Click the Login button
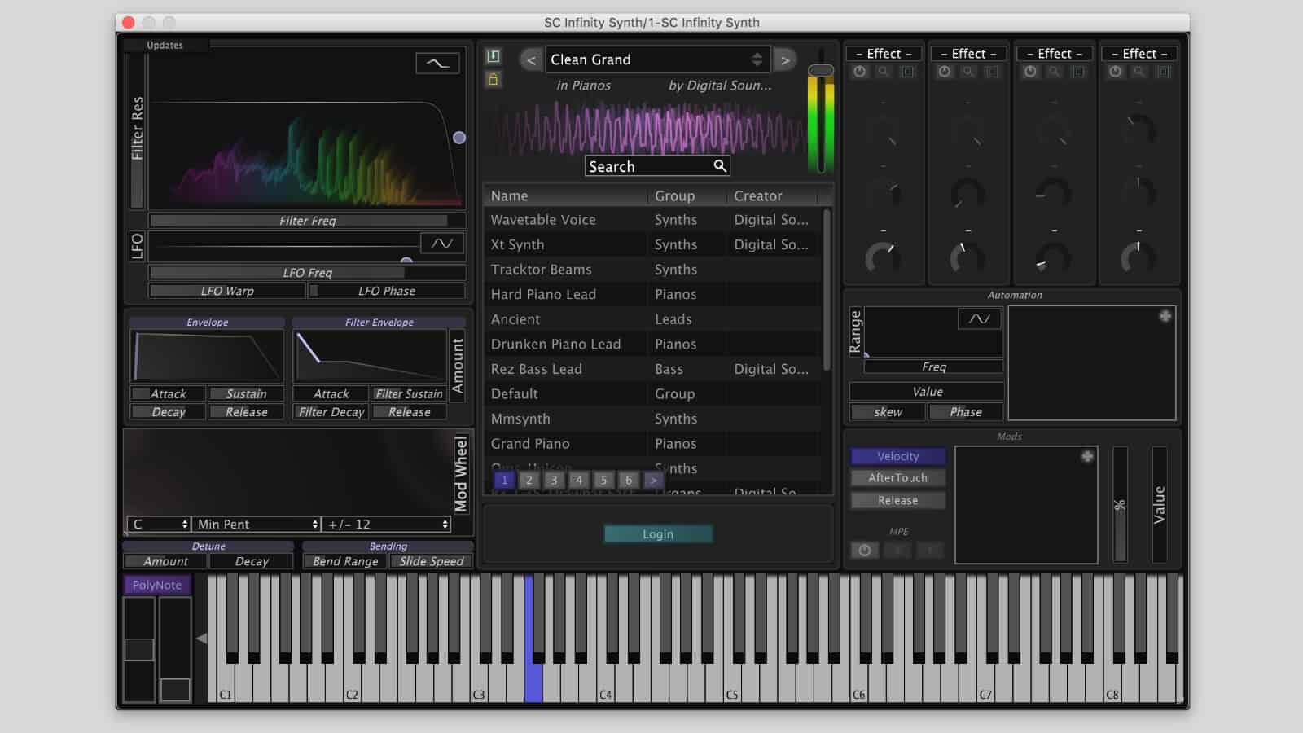 657,534
